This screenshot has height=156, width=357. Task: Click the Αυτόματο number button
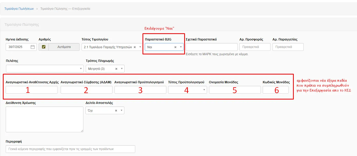click(x=64, y=47)
